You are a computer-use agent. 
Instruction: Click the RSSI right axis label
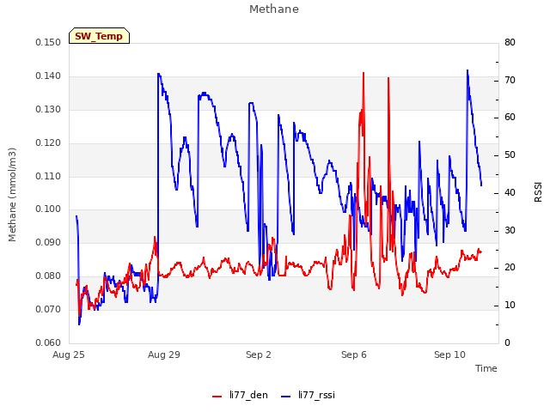538,191
